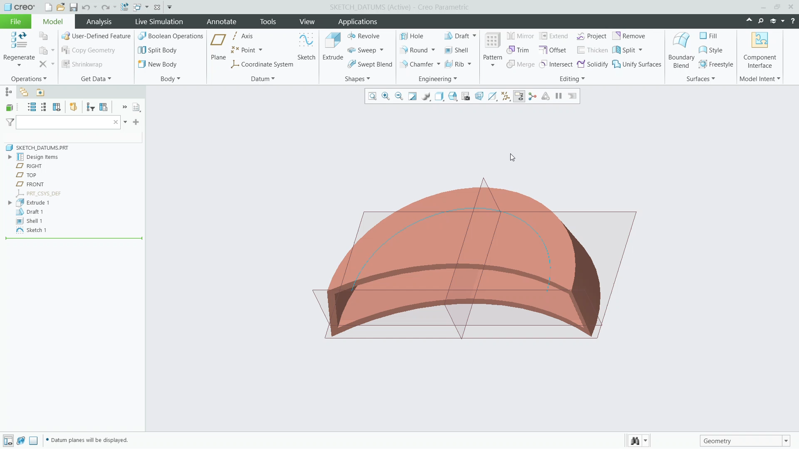799x449 pixels.
Task: Click the Zoom In icon
Action: pyautogui.click(x=386, y=96)
